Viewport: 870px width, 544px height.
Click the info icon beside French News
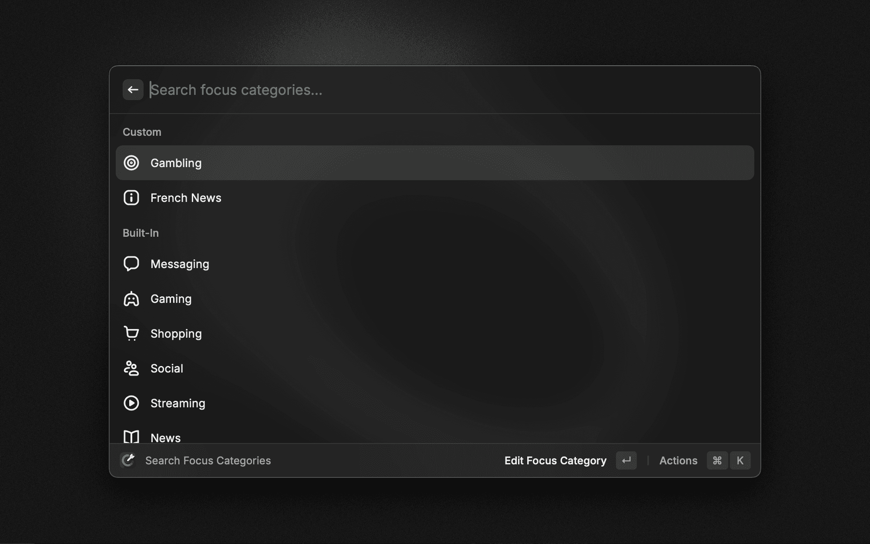click(x=131, y=198)
